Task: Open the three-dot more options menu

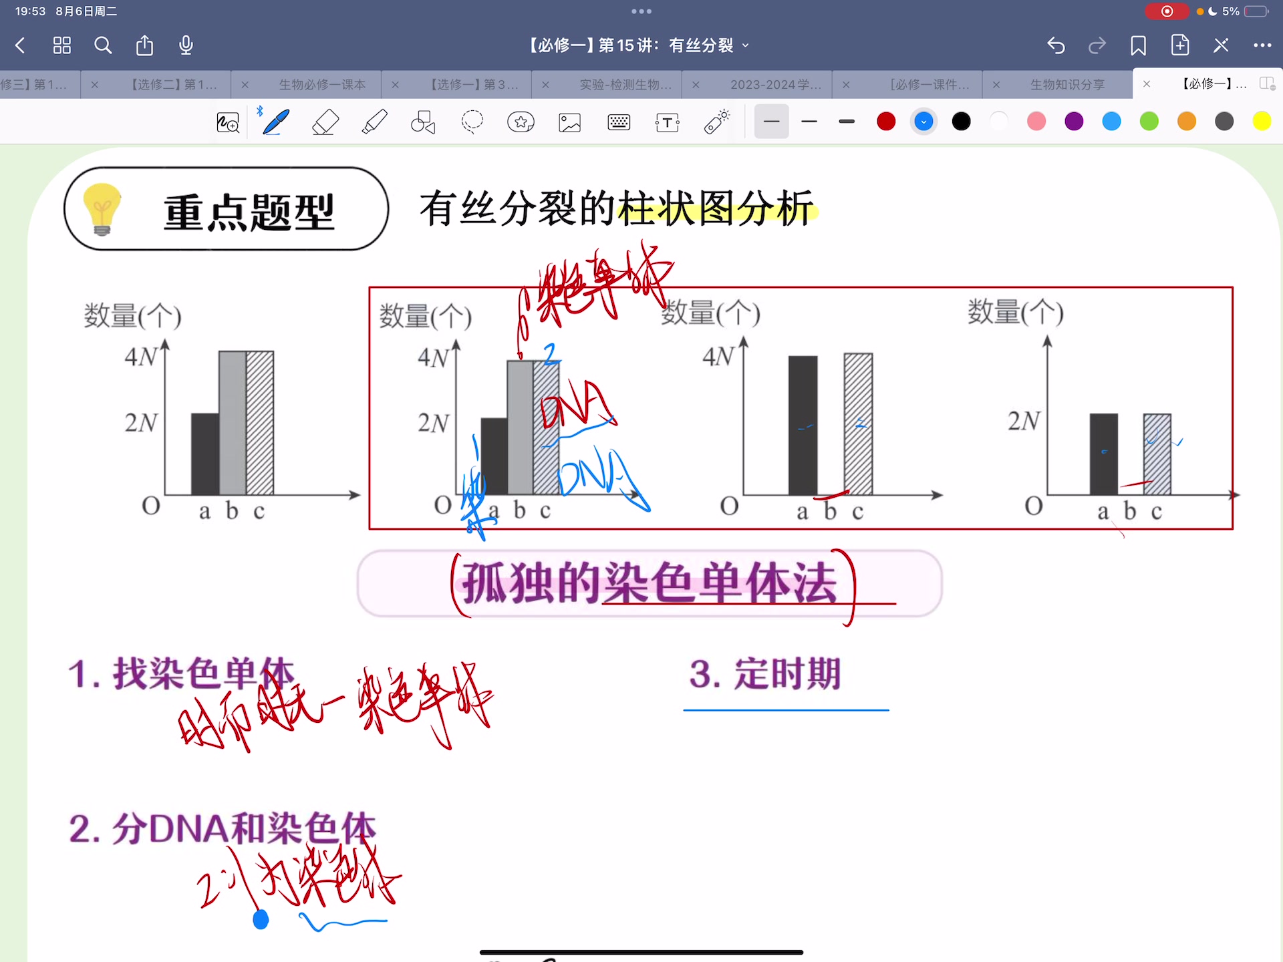Action: click(1262, 45)
